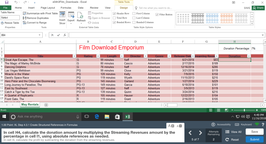Open Summarize with Pivot Table
The width and height of the screenshot is (266, 144).
coord(40,13)
